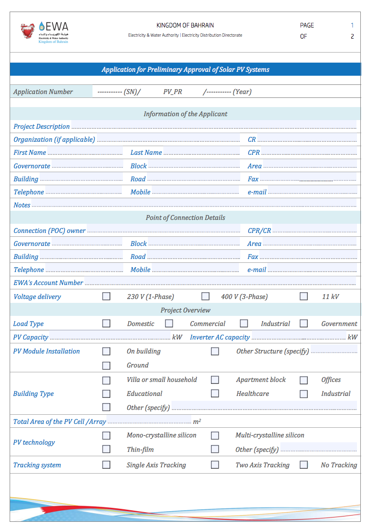
Task: Select Industrial building type checkbox
Action: [x=303, y=394]
